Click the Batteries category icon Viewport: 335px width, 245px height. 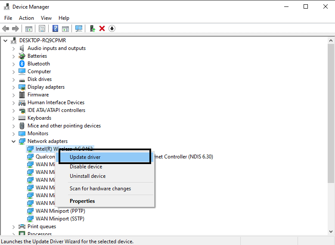(x=22, y=56)
